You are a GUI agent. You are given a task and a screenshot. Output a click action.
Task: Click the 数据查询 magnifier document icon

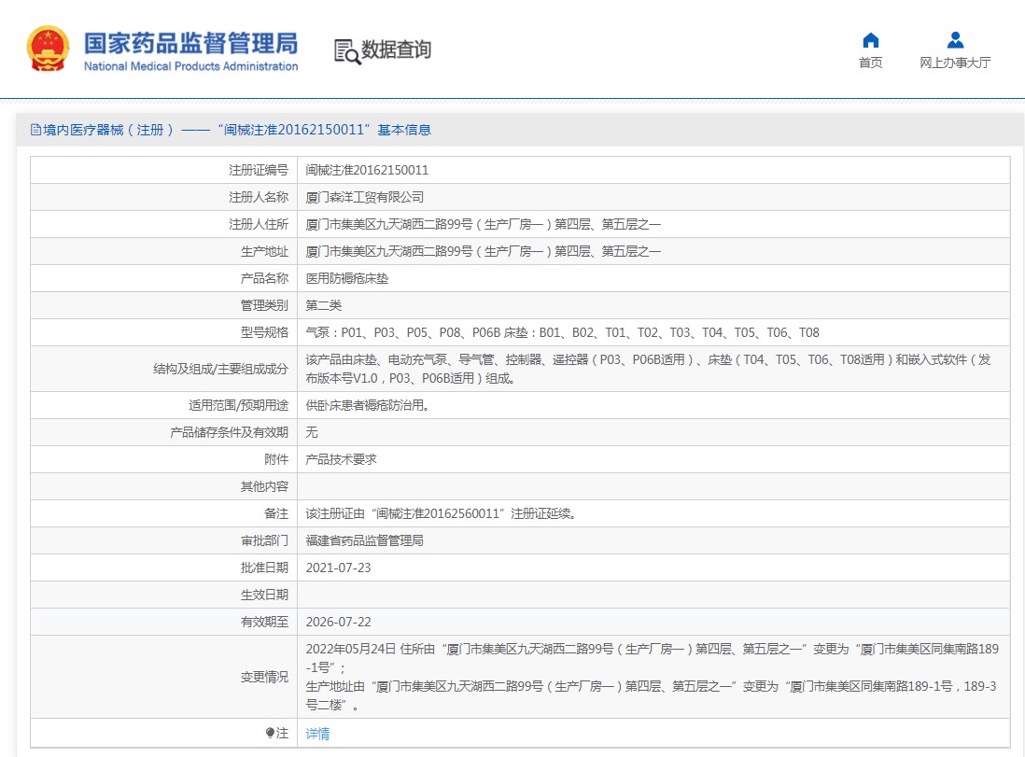(x=346, y=51)
